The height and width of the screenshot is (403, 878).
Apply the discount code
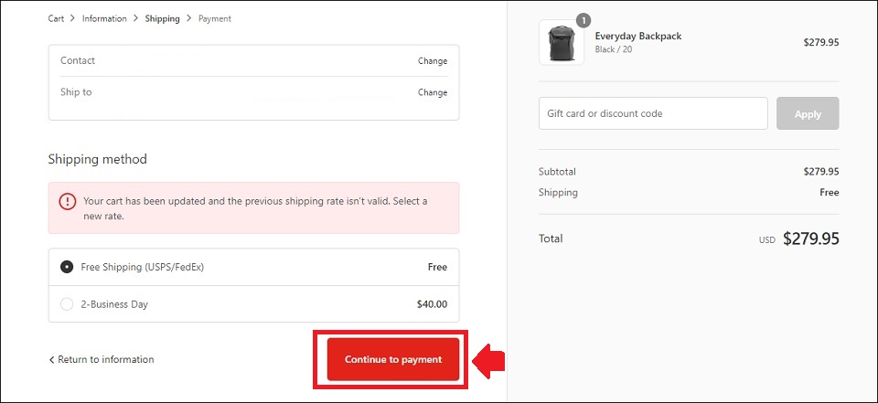pos(808,113)
